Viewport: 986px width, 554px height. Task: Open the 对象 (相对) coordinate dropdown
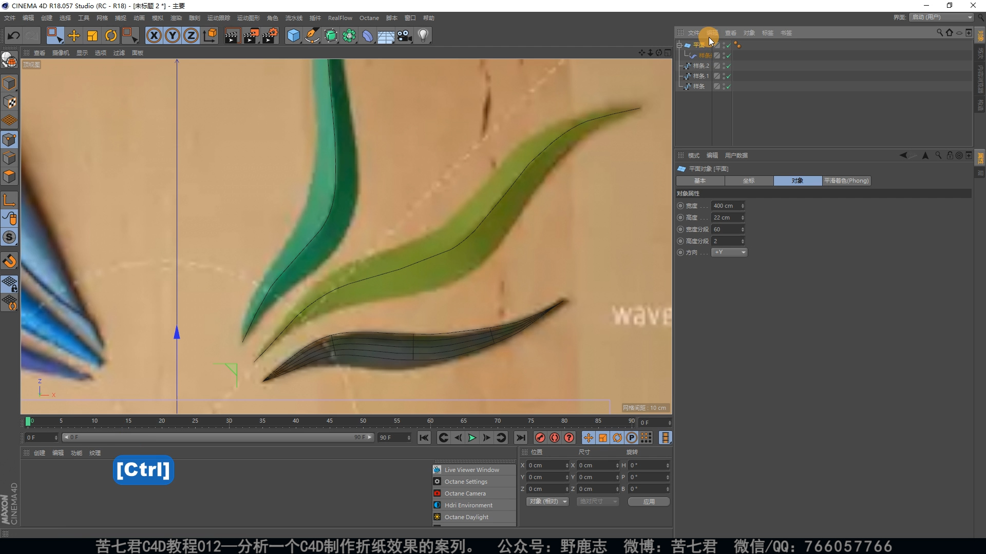[x=547, y=501]
